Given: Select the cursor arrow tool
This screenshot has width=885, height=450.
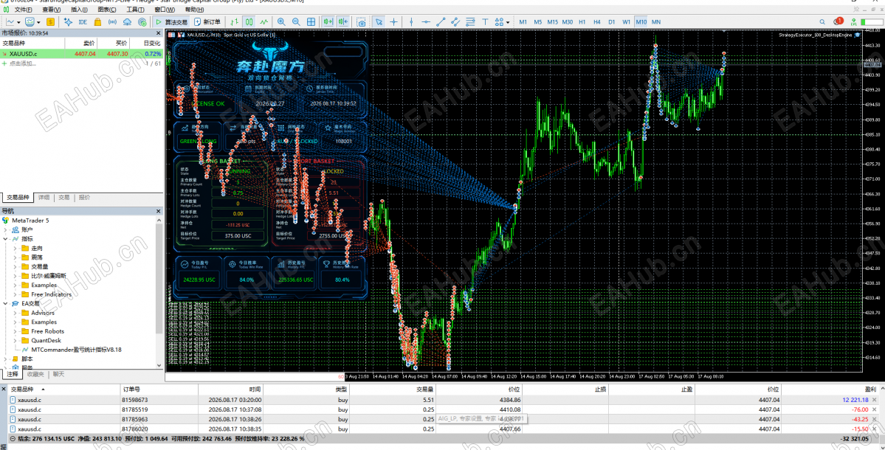Looking at the screenshot, I should coord(379,22).
